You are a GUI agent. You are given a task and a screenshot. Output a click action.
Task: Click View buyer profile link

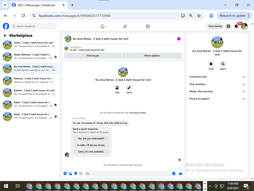pyautogui.click(x=138, y=113)
